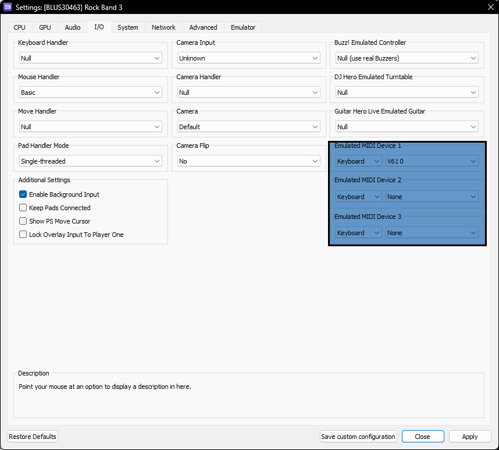
Task: Close the Settings window with X
Action: (490, 7)
